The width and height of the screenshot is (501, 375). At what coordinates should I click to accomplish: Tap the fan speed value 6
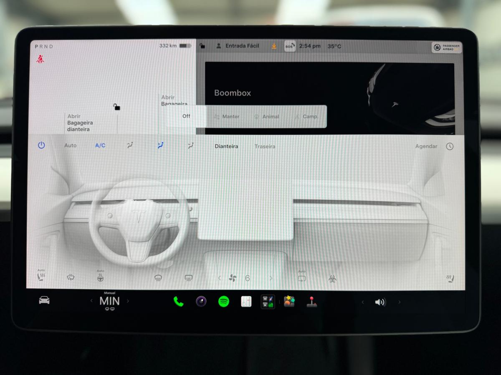coord(248,278)
